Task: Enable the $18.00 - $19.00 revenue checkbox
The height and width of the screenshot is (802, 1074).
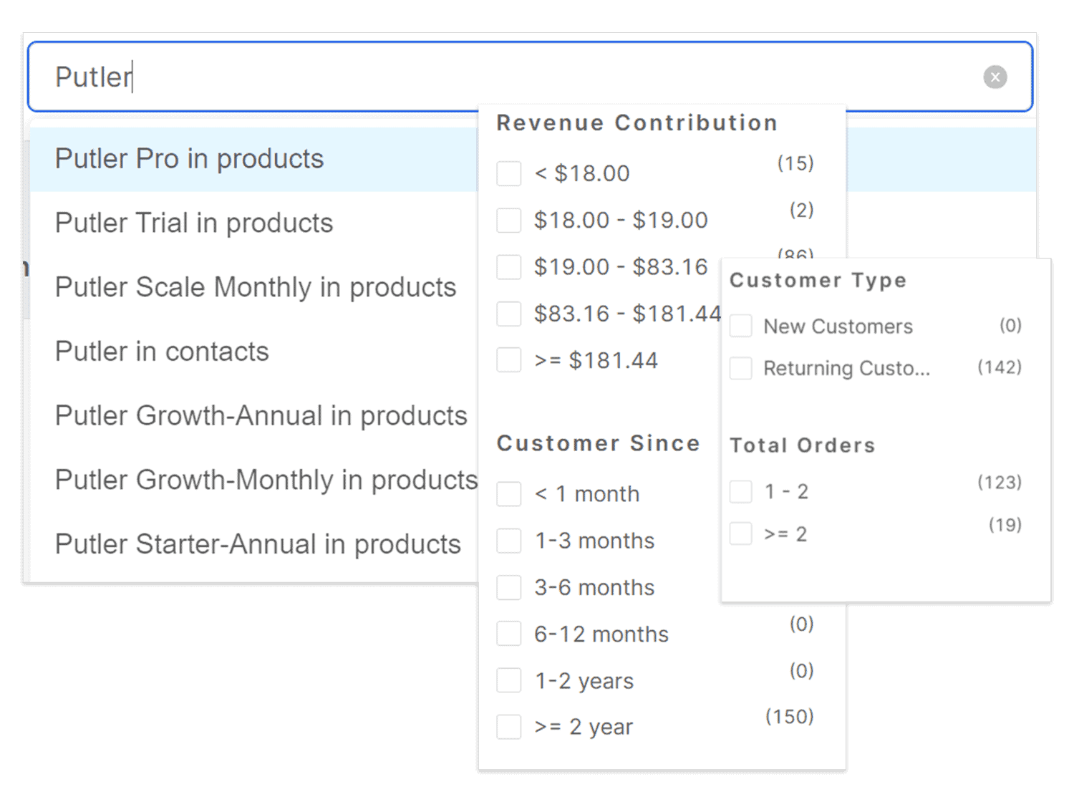Action: (509, 221)
